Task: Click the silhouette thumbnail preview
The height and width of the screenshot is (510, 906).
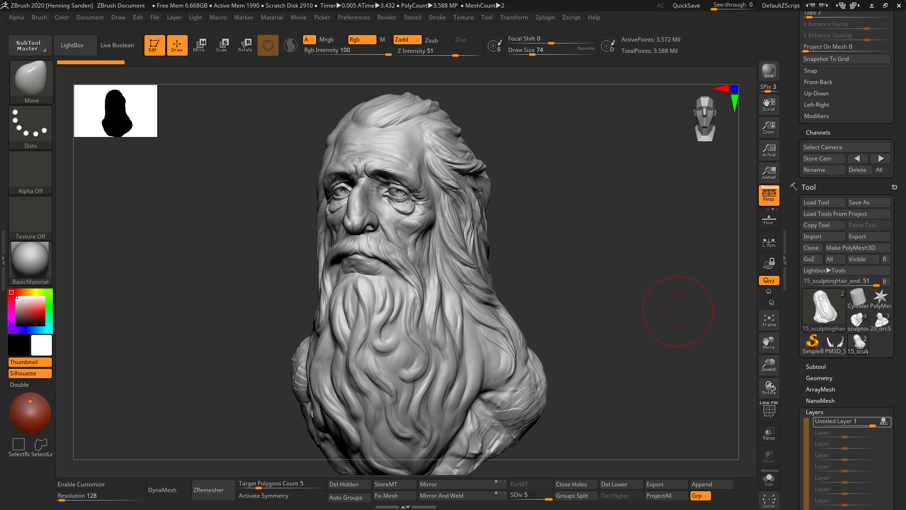Action: (x=116, y=111)
